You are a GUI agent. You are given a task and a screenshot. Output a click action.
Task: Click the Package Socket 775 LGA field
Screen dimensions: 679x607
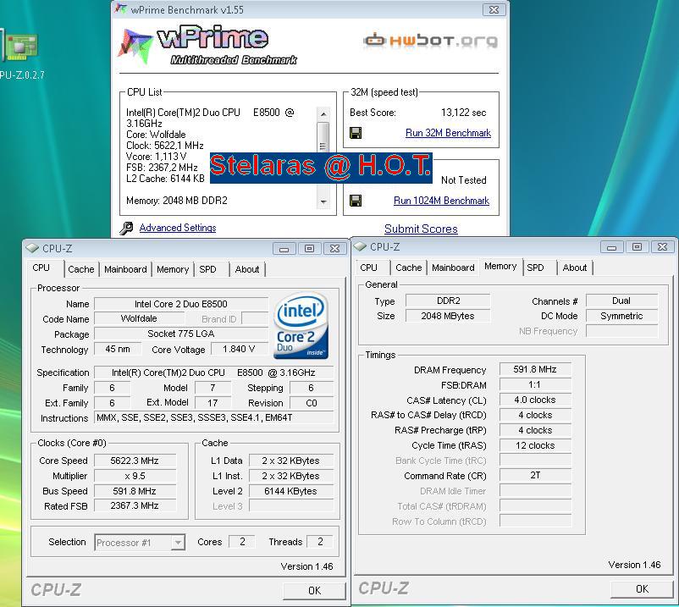[x=181, y=334]
